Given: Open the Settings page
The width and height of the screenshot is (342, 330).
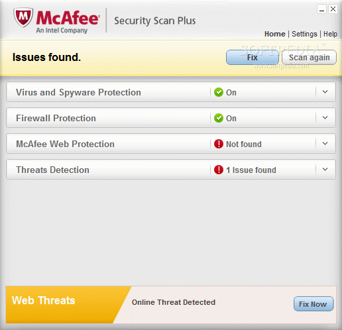Looking at the screenshot, I should coord(304,34).
